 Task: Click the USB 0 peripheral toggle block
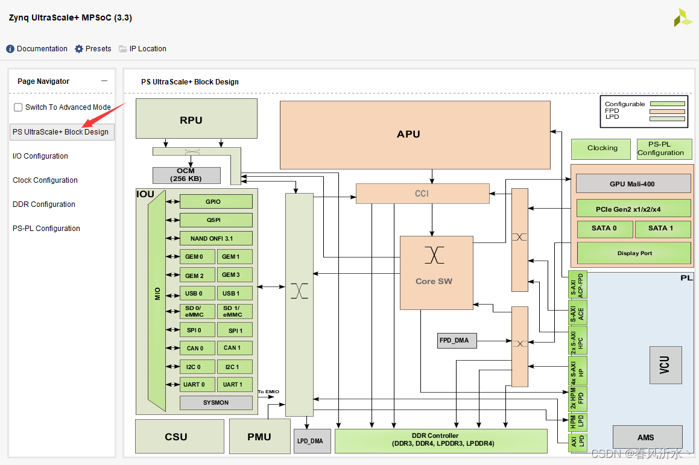pyautogui.click(x=197, y=293)
